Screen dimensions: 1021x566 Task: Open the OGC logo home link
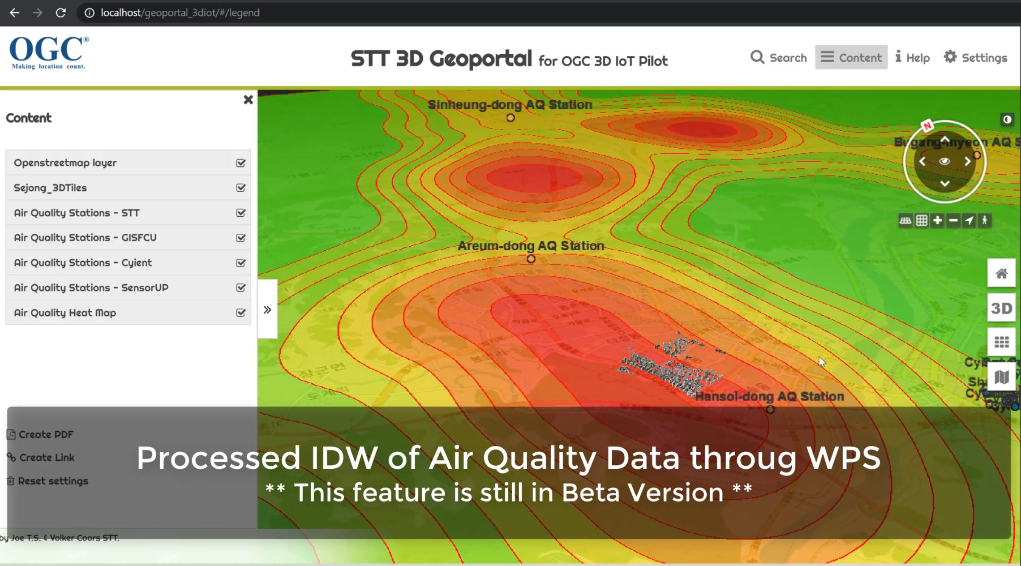click(x=49, y=53)
